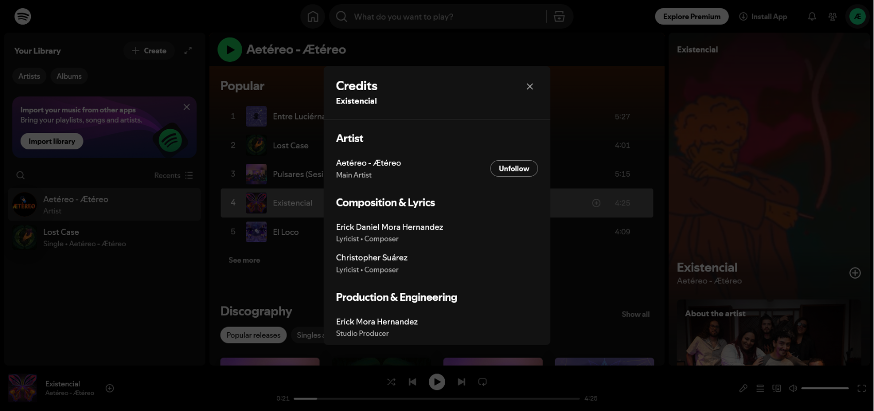Open the lyrics microphone icon
The image size is (874, 411).
(743, 388)
